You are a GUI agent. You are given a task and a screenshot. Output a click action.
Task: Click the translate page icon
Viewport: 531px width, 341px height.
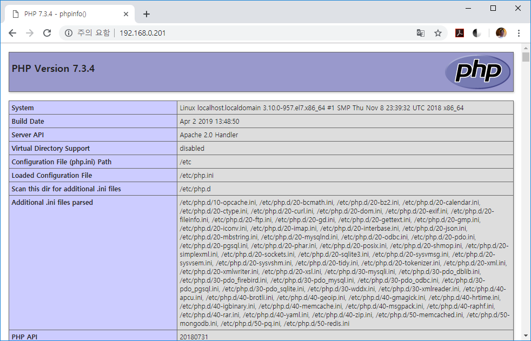(421, 33)
